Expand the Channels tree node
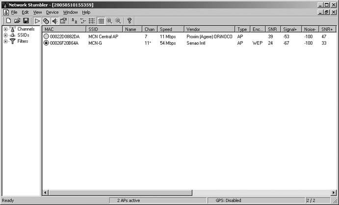 point(5,29)
